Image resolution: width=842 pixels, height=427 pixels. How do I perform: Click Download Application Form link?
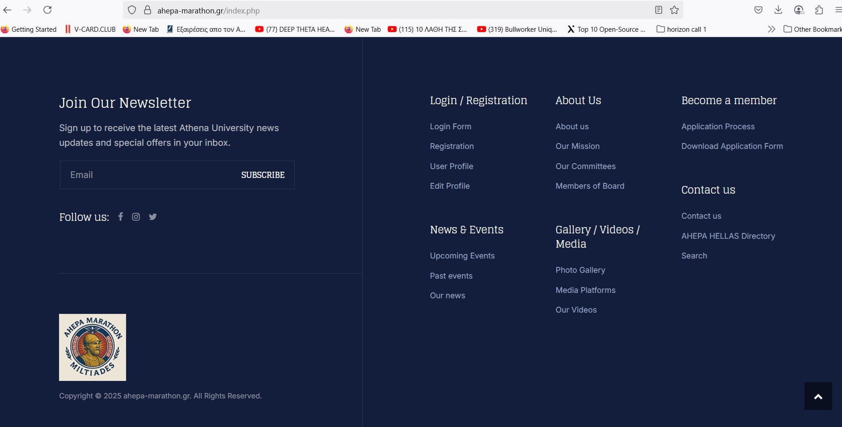coord(732,146)
